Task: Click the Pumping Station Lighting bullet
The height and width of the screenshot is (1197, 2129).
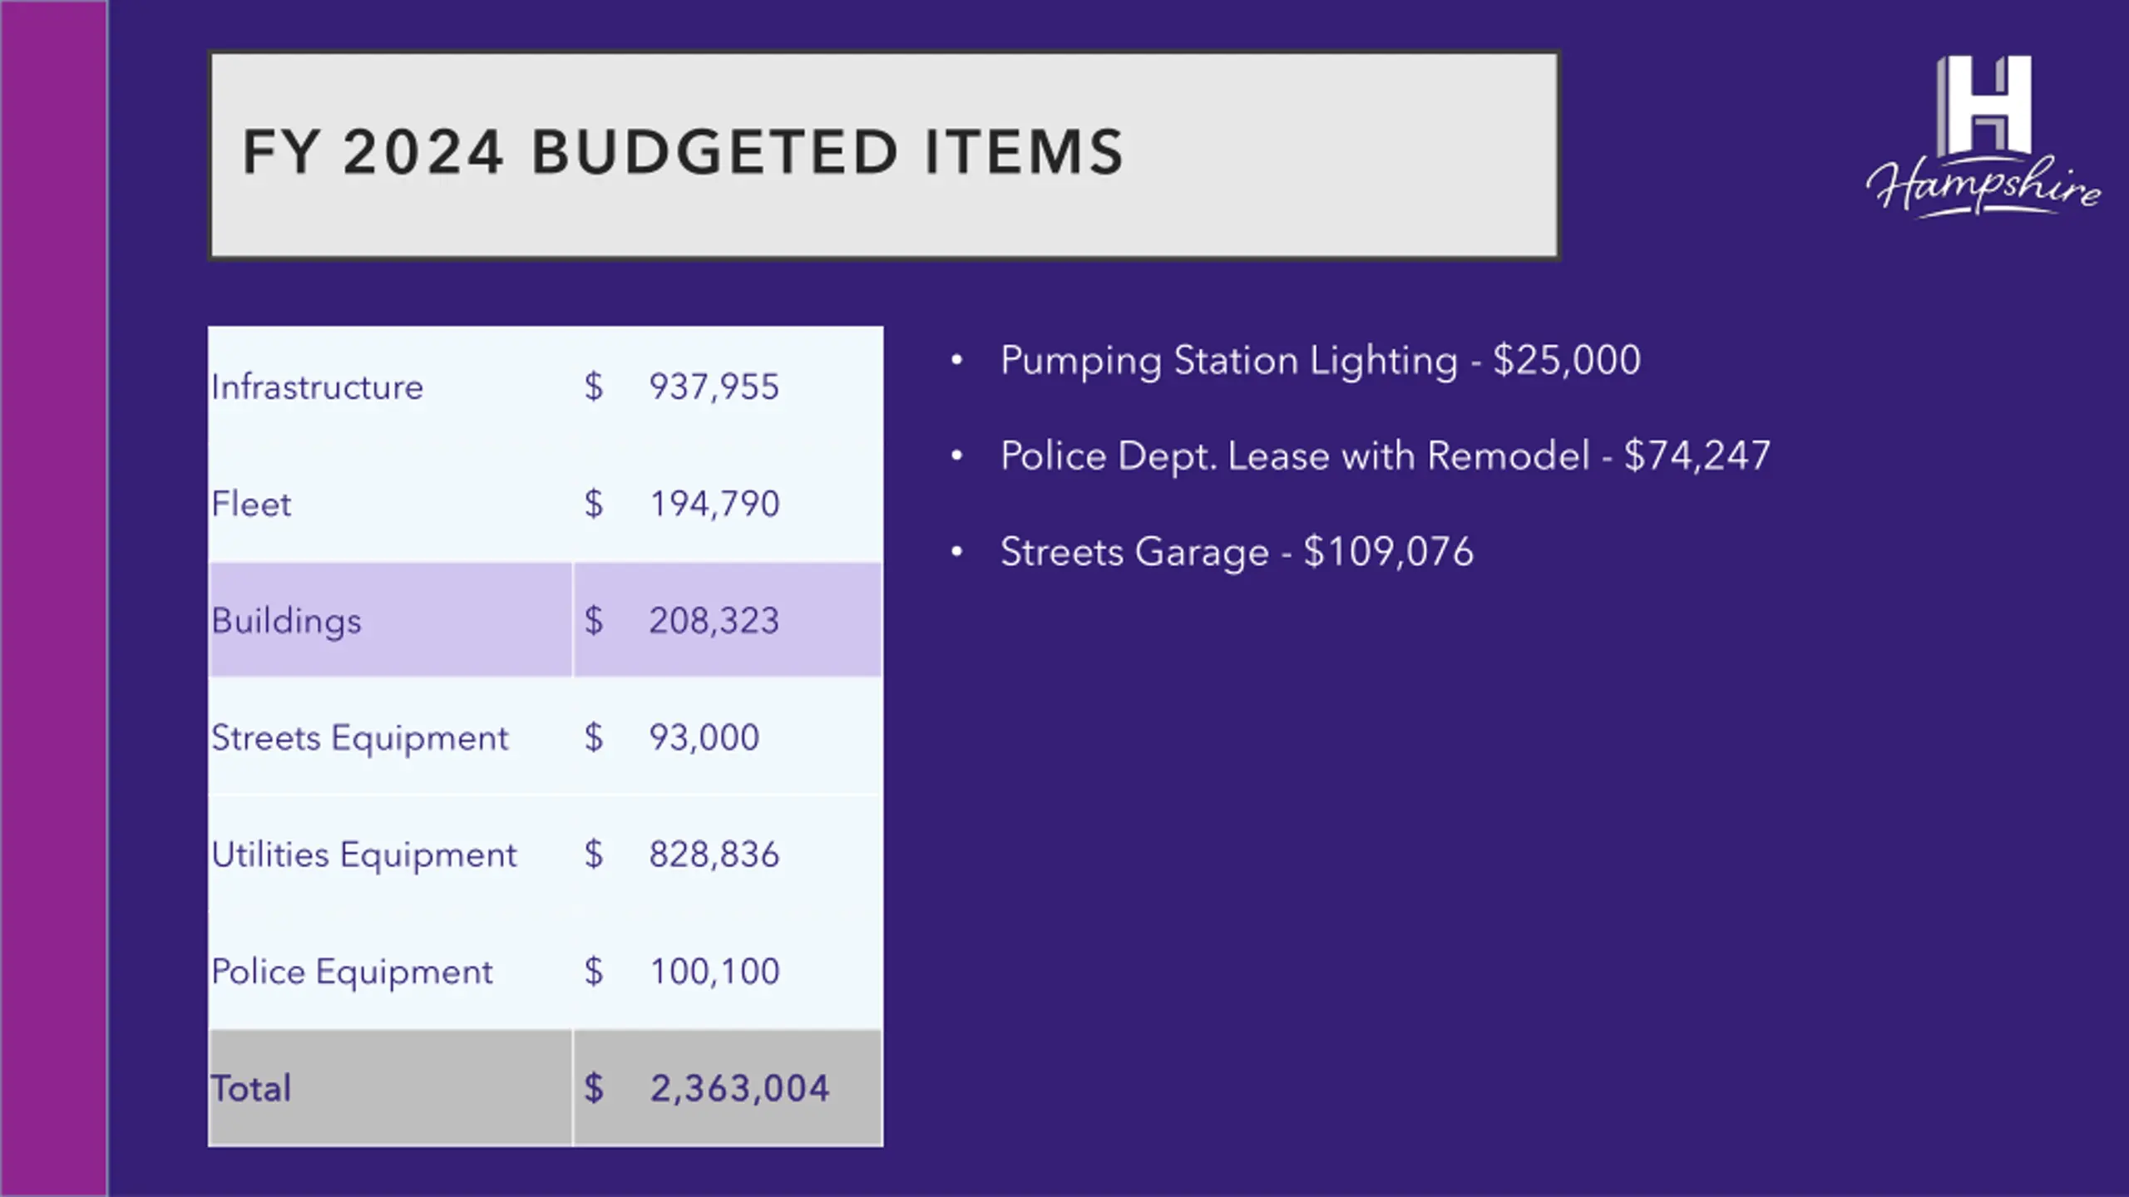Action: click(x=1320, y=361)
